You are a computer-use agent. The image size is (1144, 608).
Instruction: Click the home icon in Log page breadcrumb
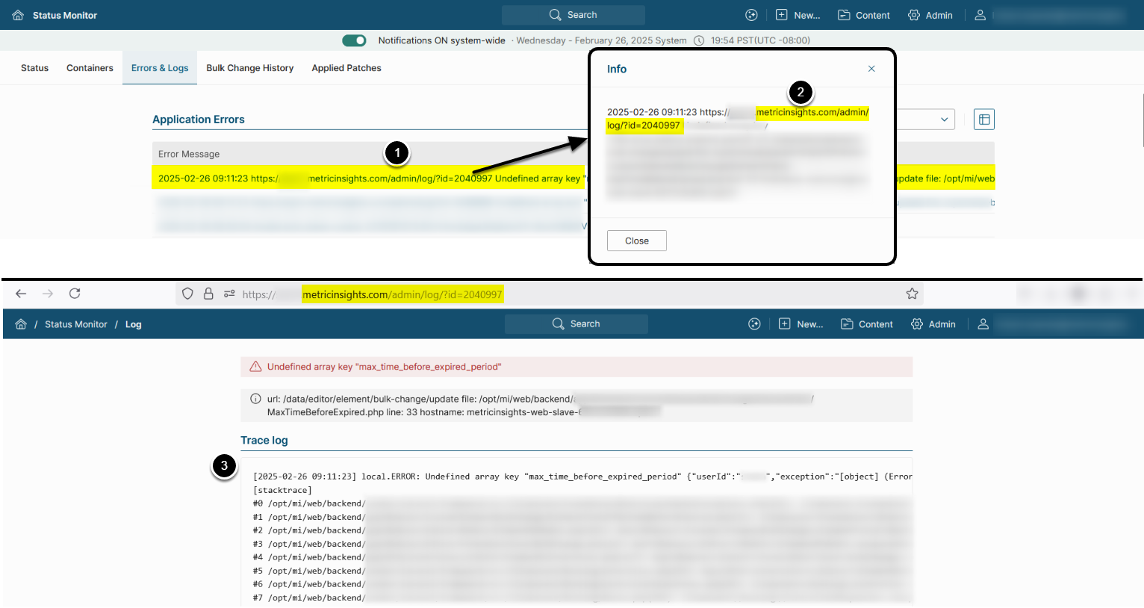(x=21, y=324)
